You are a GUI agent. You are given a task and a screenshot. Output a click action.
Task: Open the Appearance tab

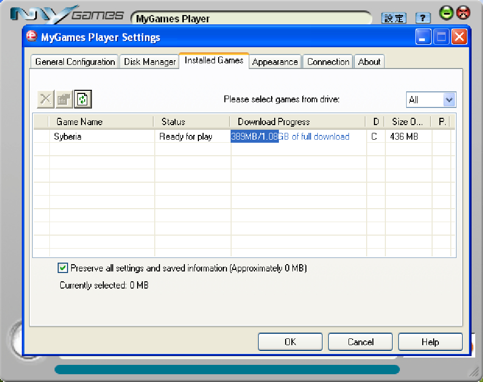click(275, 62)
